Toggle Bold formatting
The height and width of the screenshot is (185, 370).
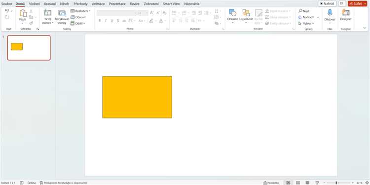[x=100, y=21]
